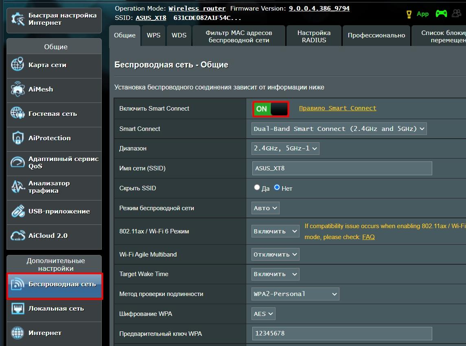Open USB-приложение menu item
The image size is (466, 346).
[54, 212]
